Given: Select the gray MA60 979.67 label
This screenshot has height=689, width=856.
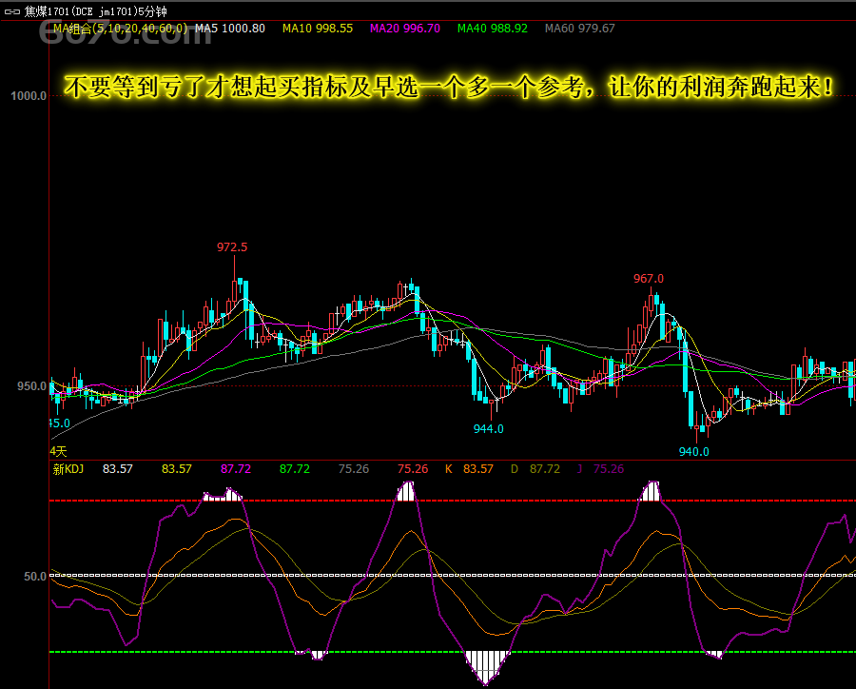Looking at the screenshot, I should [x=579, y=29].
